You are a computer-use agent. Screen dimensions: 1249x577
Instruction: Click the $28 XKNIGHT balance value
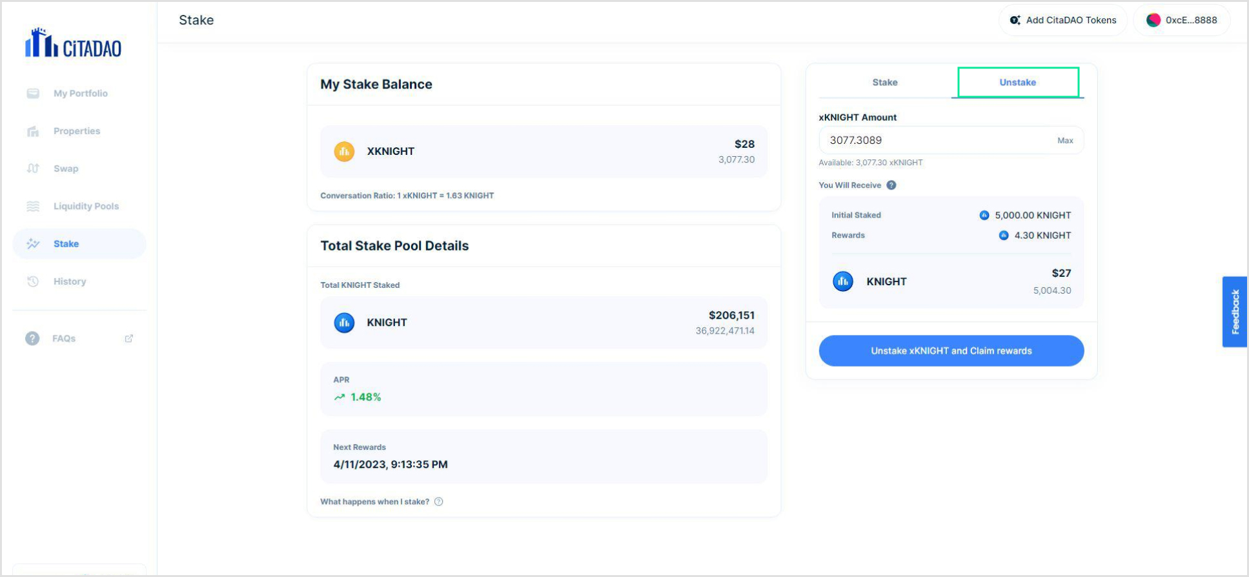pyautogui.click(x=744, y=144)
